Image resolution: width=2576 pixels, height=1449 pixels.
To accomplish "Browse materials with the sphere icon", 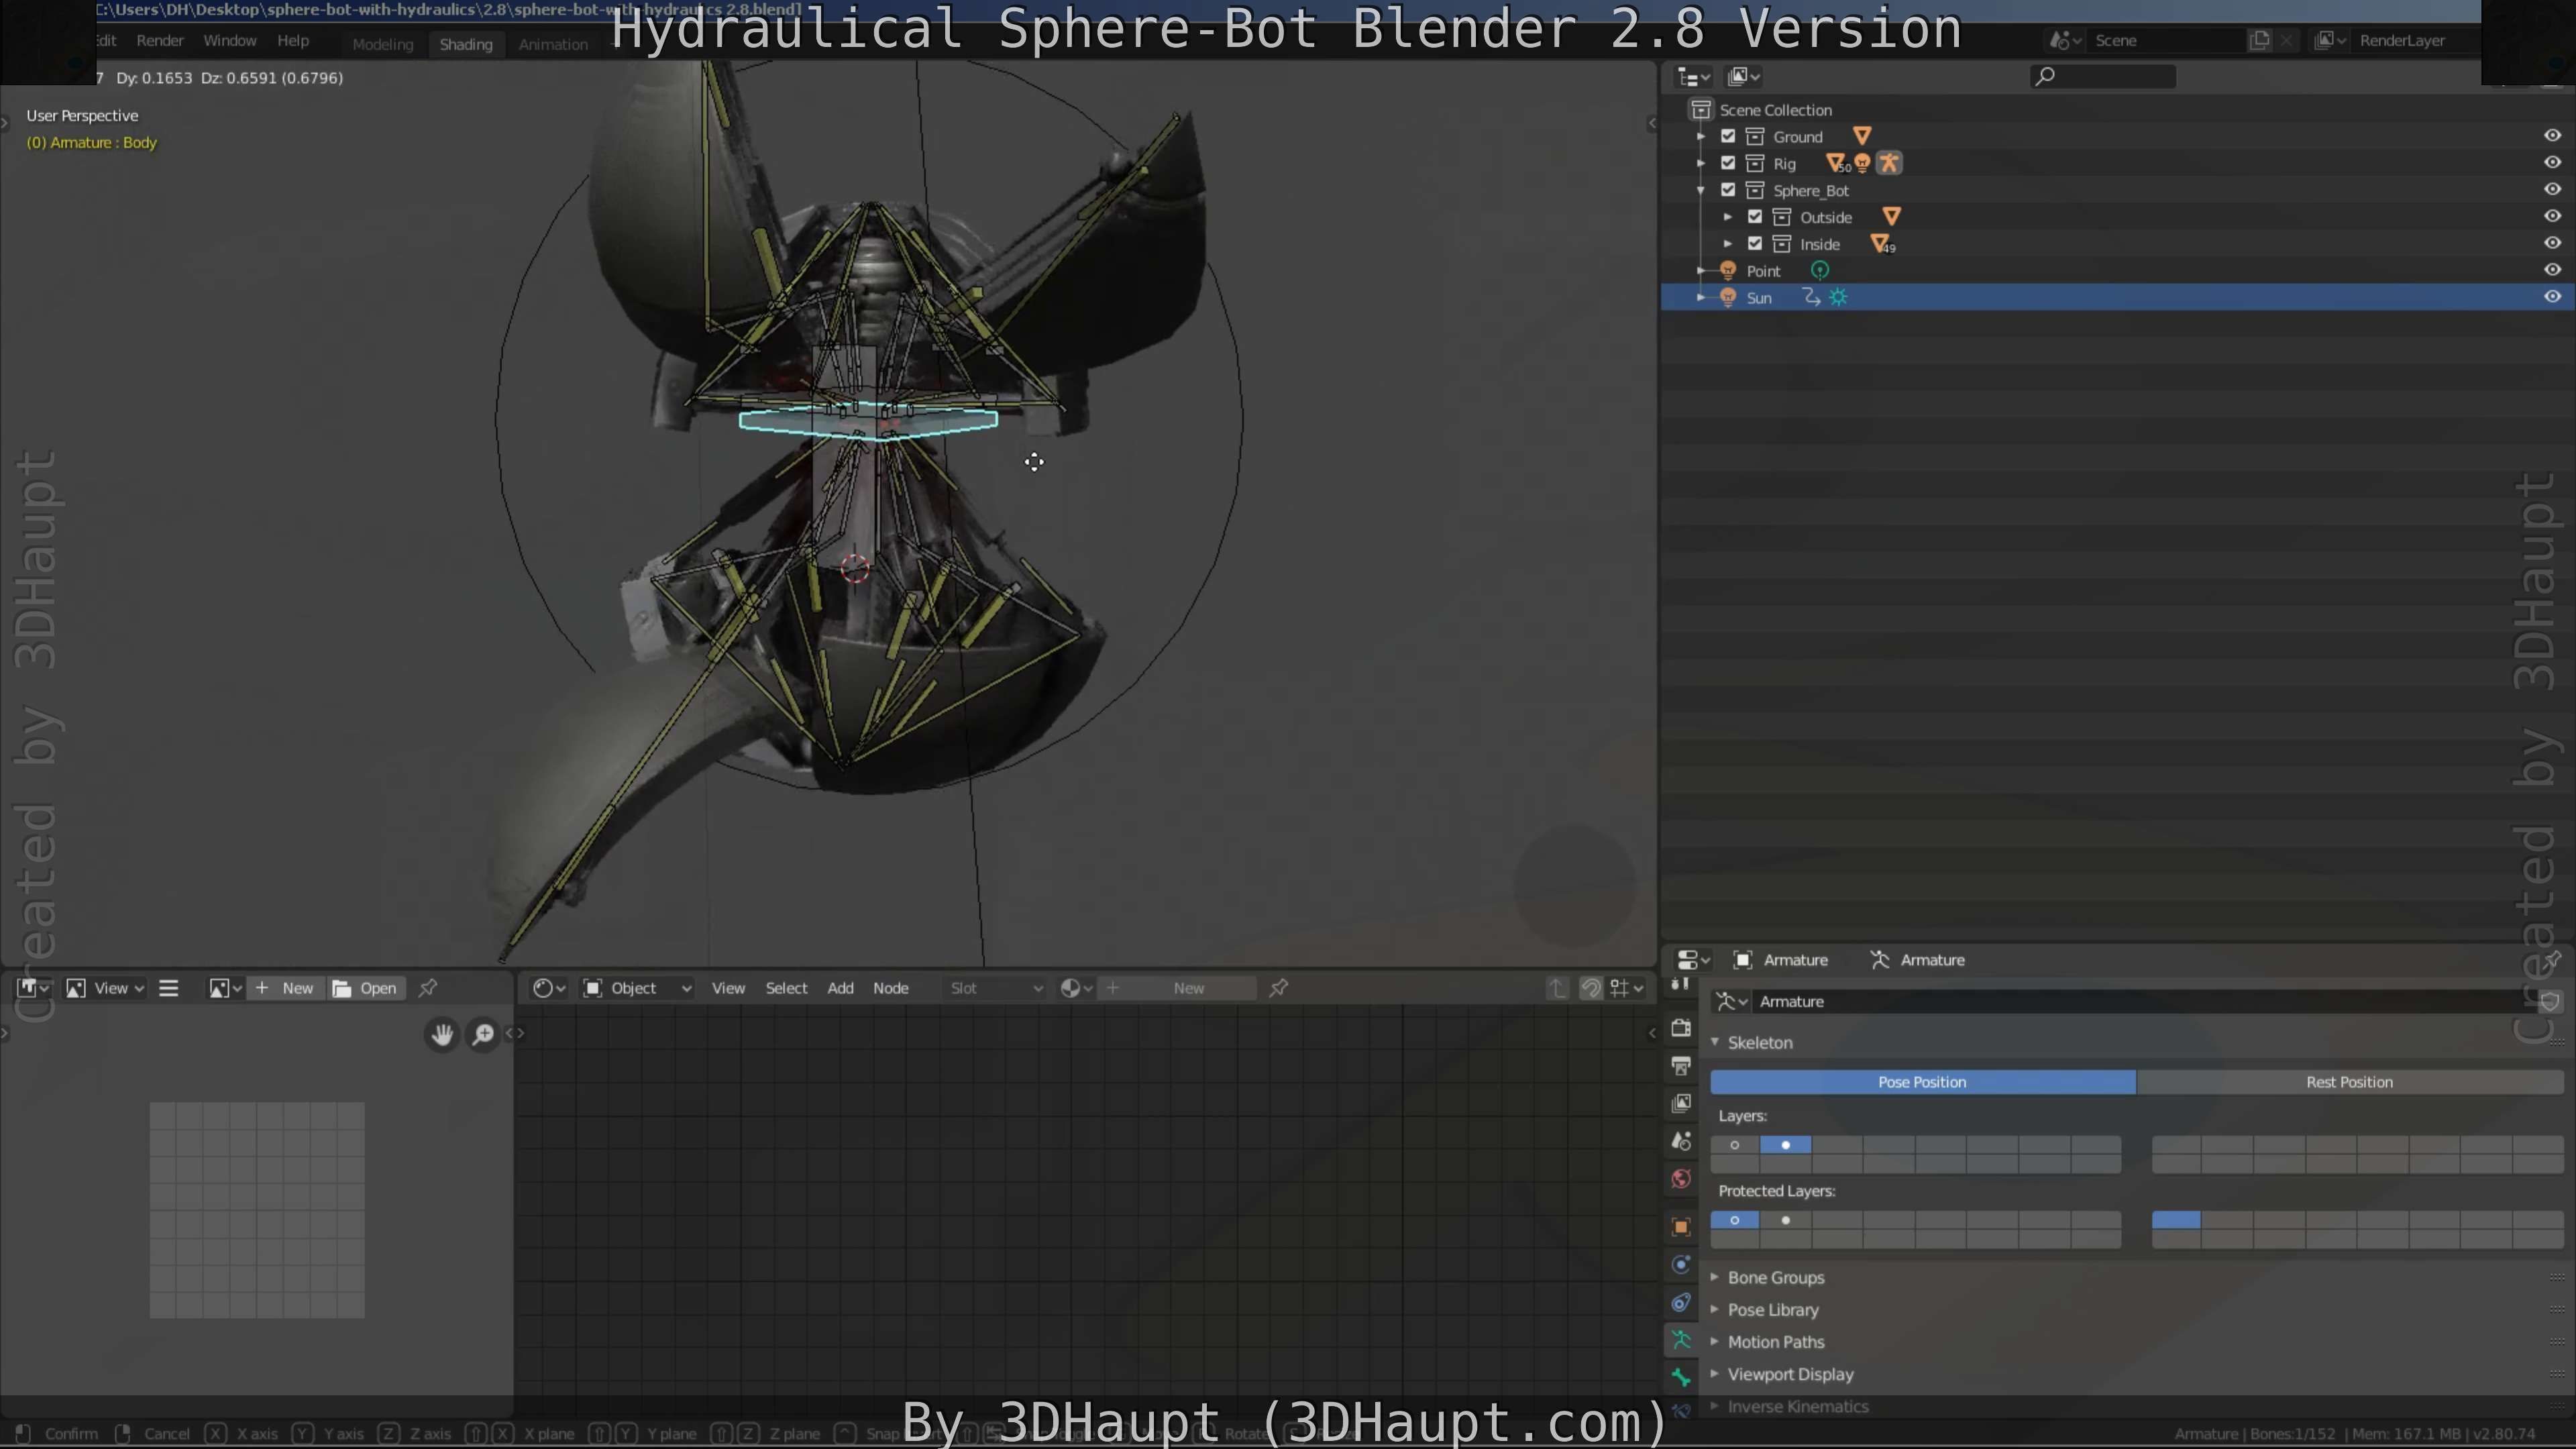I will 1076,988.
